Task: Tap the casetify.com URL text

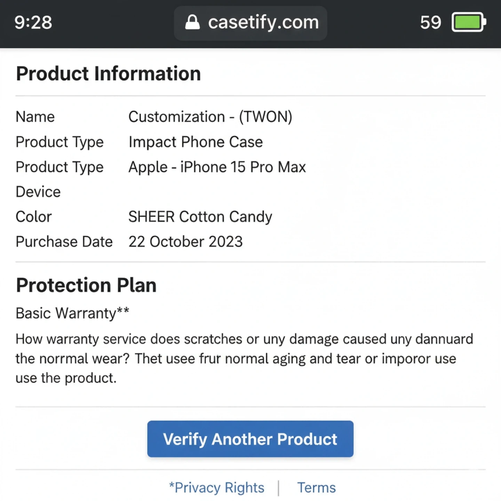Action: point(263,22)
